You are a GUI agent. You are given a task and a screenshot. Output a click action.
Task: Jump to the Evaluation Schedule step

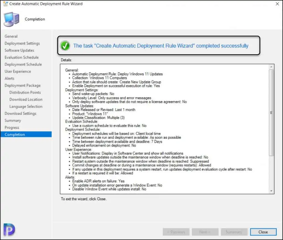tap(22, 57)
